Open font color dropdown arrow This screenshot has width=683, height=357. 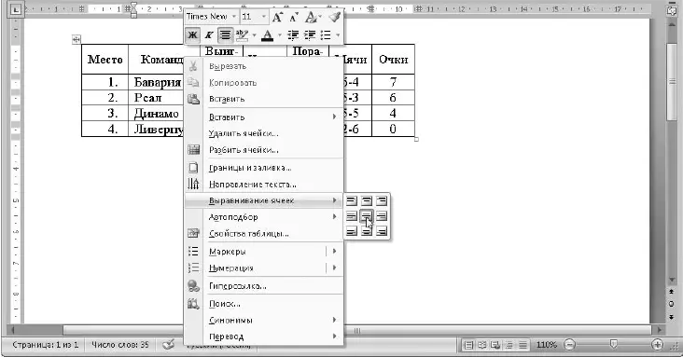click(x=279, y=34)
